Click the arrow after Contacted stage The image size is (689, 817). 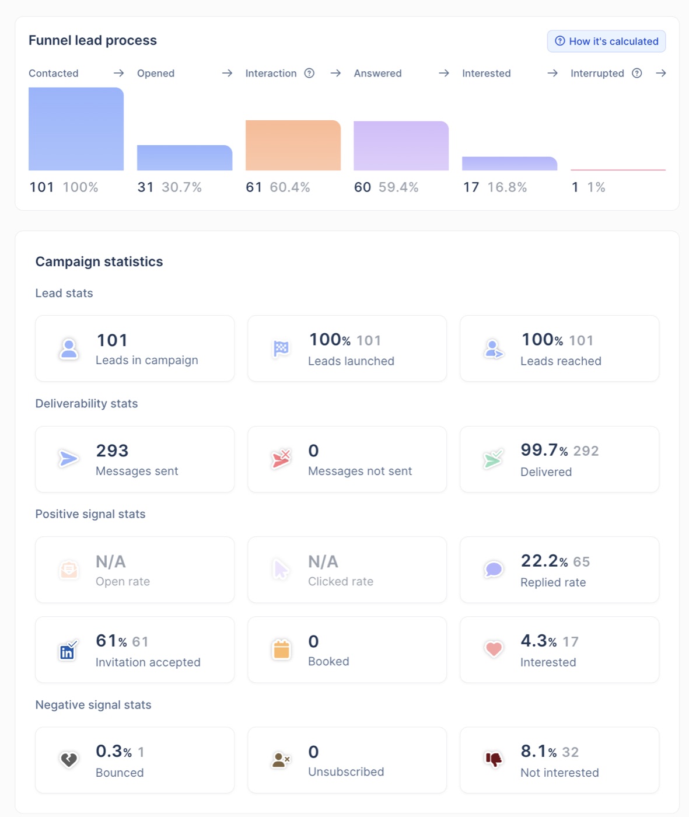tap(118, 73)
